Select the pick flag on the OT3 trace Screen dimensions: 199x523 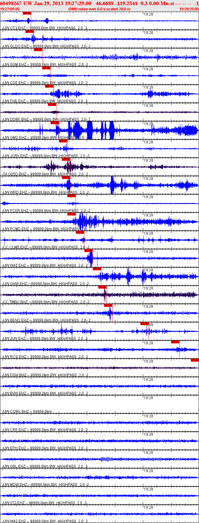click(x=27, y=13)
